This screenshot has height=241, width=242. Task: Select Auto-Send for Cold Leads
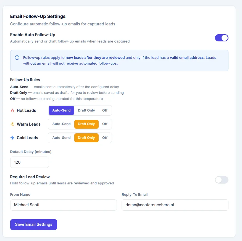[61, 137]
